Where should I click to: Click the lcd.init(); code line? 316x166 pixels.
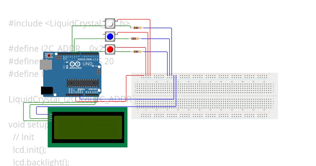[29, 150]
